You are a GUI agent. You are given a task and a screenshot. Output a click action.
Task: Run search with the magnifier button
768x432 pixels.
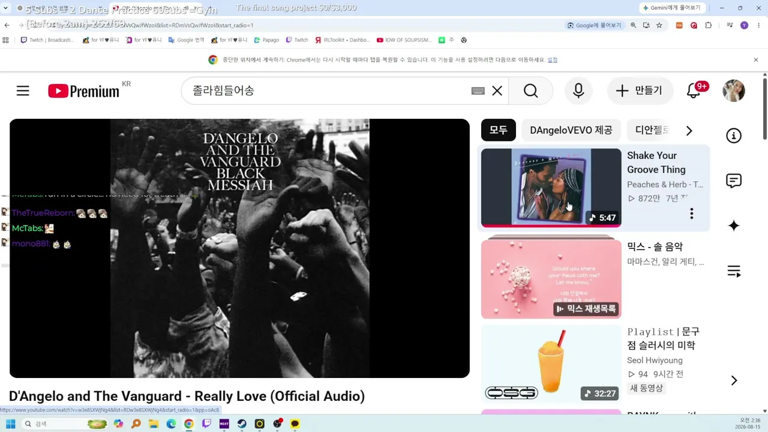tap(530, 91)
